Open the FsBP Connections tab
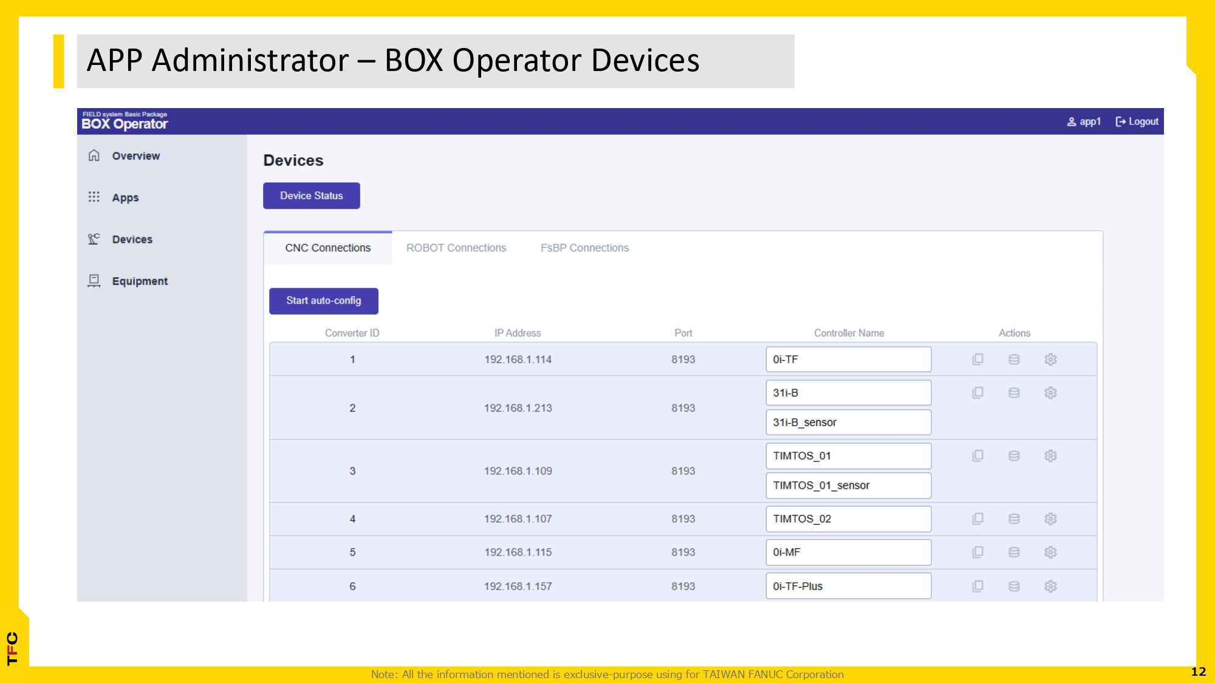Viewport: 1215px width, 683px height. (584, 248)
